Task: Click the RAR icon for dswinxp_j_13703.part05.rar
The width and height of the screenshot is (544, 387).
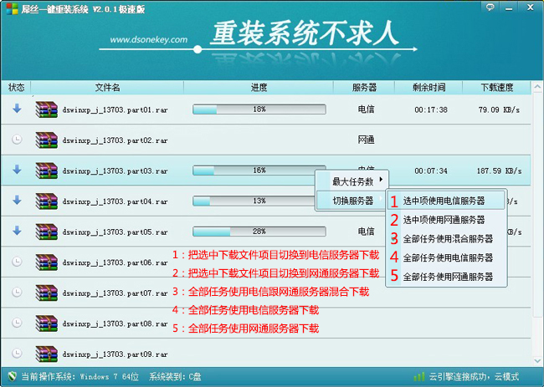Action: tap(47, 232)
